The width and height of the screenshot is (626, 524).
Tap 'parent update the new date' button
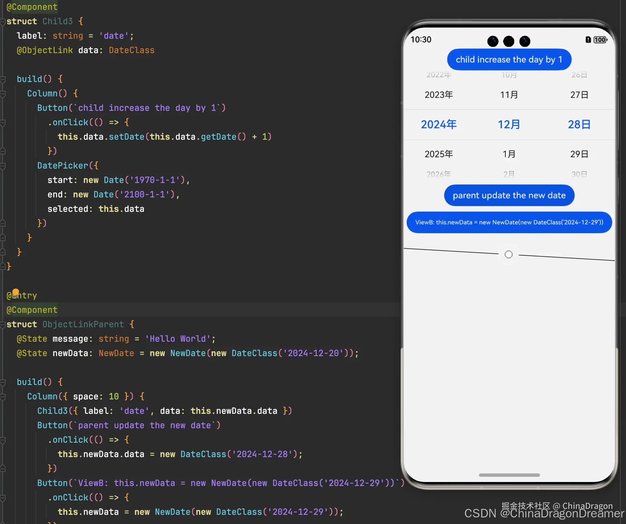(x=509, y=195)
